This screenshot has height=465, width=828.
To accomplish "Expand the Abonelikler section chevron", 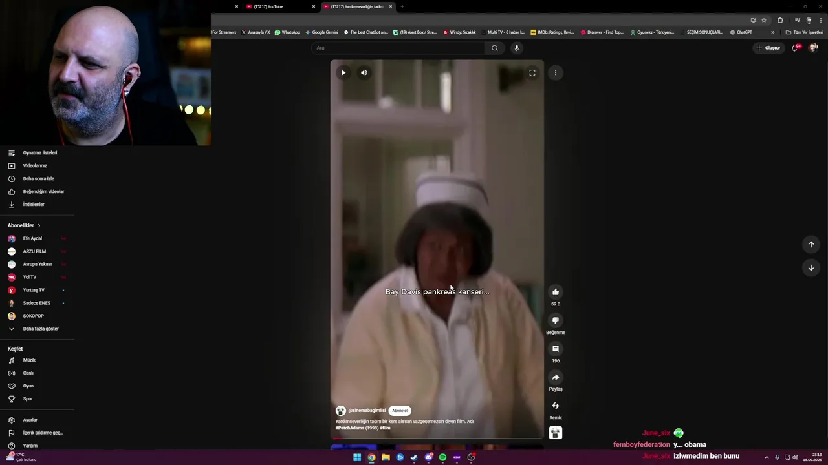I will (39, 225).
